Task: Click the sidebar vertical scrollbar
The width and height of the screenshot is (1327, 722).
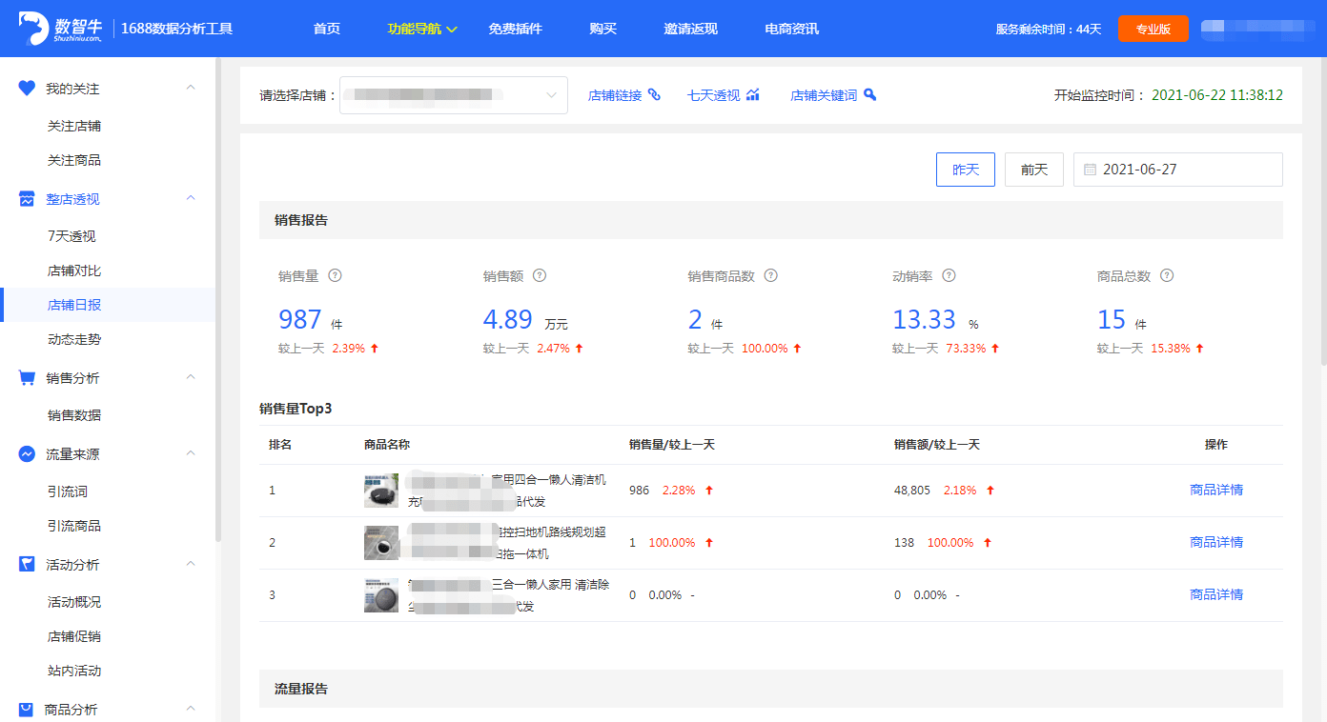Action: pos(218,300)
